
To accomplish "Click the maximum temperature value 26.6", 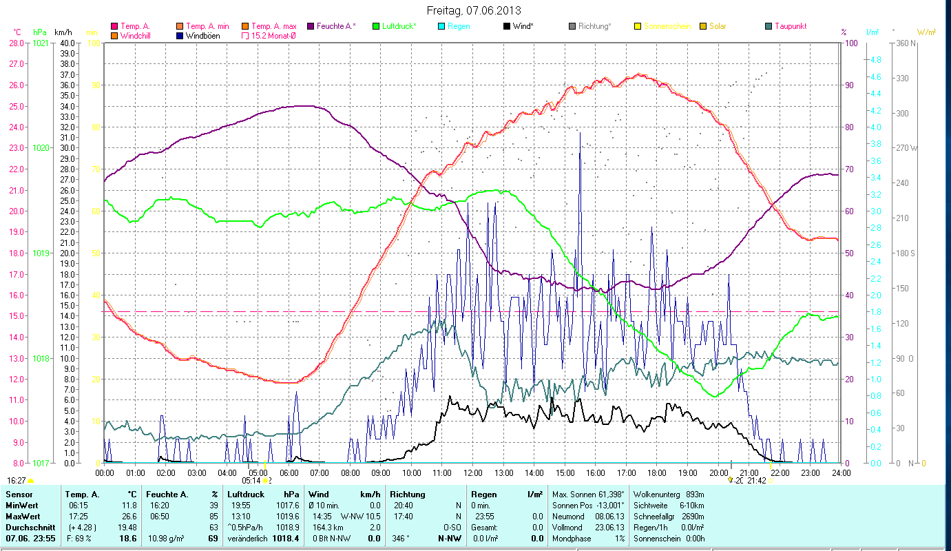I will click(x=129, y=516).
